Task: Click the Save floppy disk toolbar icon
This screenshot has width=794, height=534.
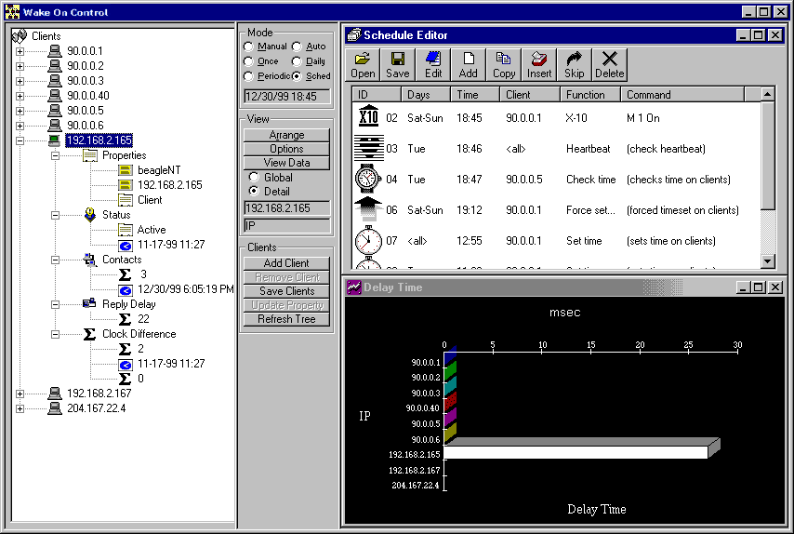Action: click(x=397, y=64)
